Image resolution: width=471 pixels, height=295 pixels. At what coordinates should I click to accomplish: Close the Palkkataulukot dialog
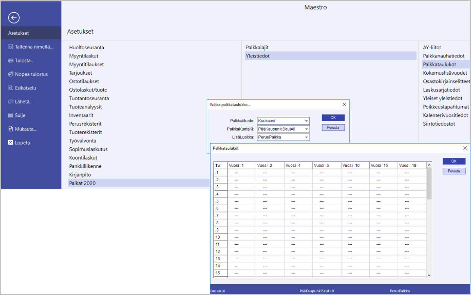click(x=465, y=148)
